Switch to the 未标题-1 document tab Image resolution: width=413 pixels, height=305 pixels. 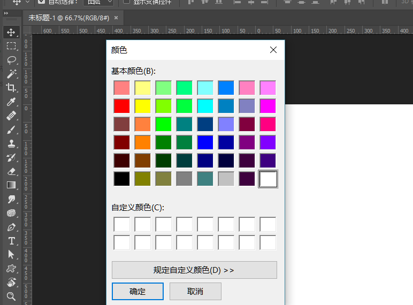pos(68,18)
